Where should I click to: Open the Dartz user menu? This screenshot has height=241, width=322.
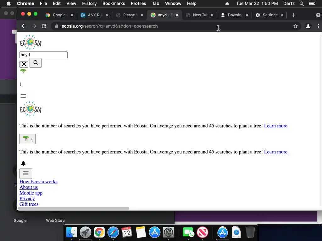point(289,3)
